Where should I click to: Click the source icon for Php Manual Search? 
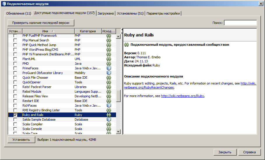pos(109,40)
